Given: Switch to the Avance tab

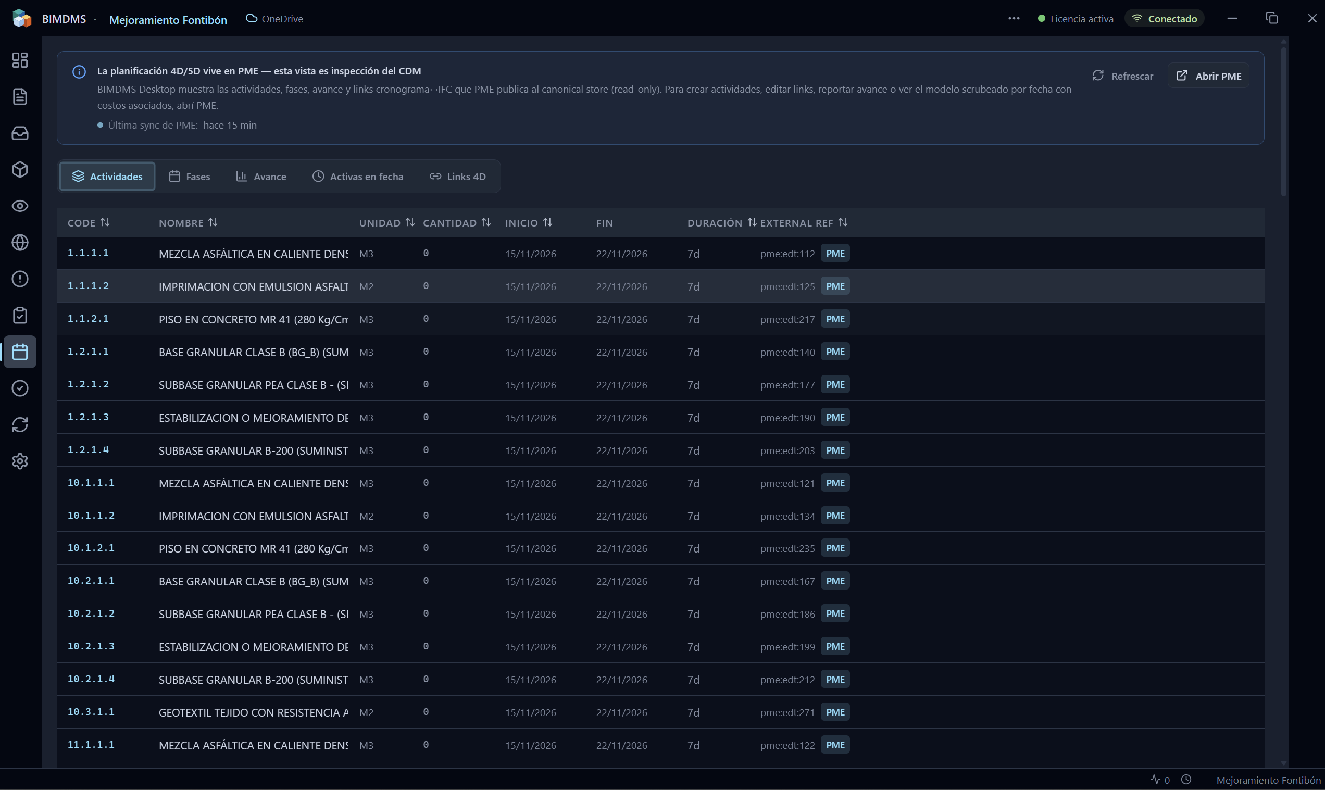Looking at the screenshot, I should pos(261,176).
